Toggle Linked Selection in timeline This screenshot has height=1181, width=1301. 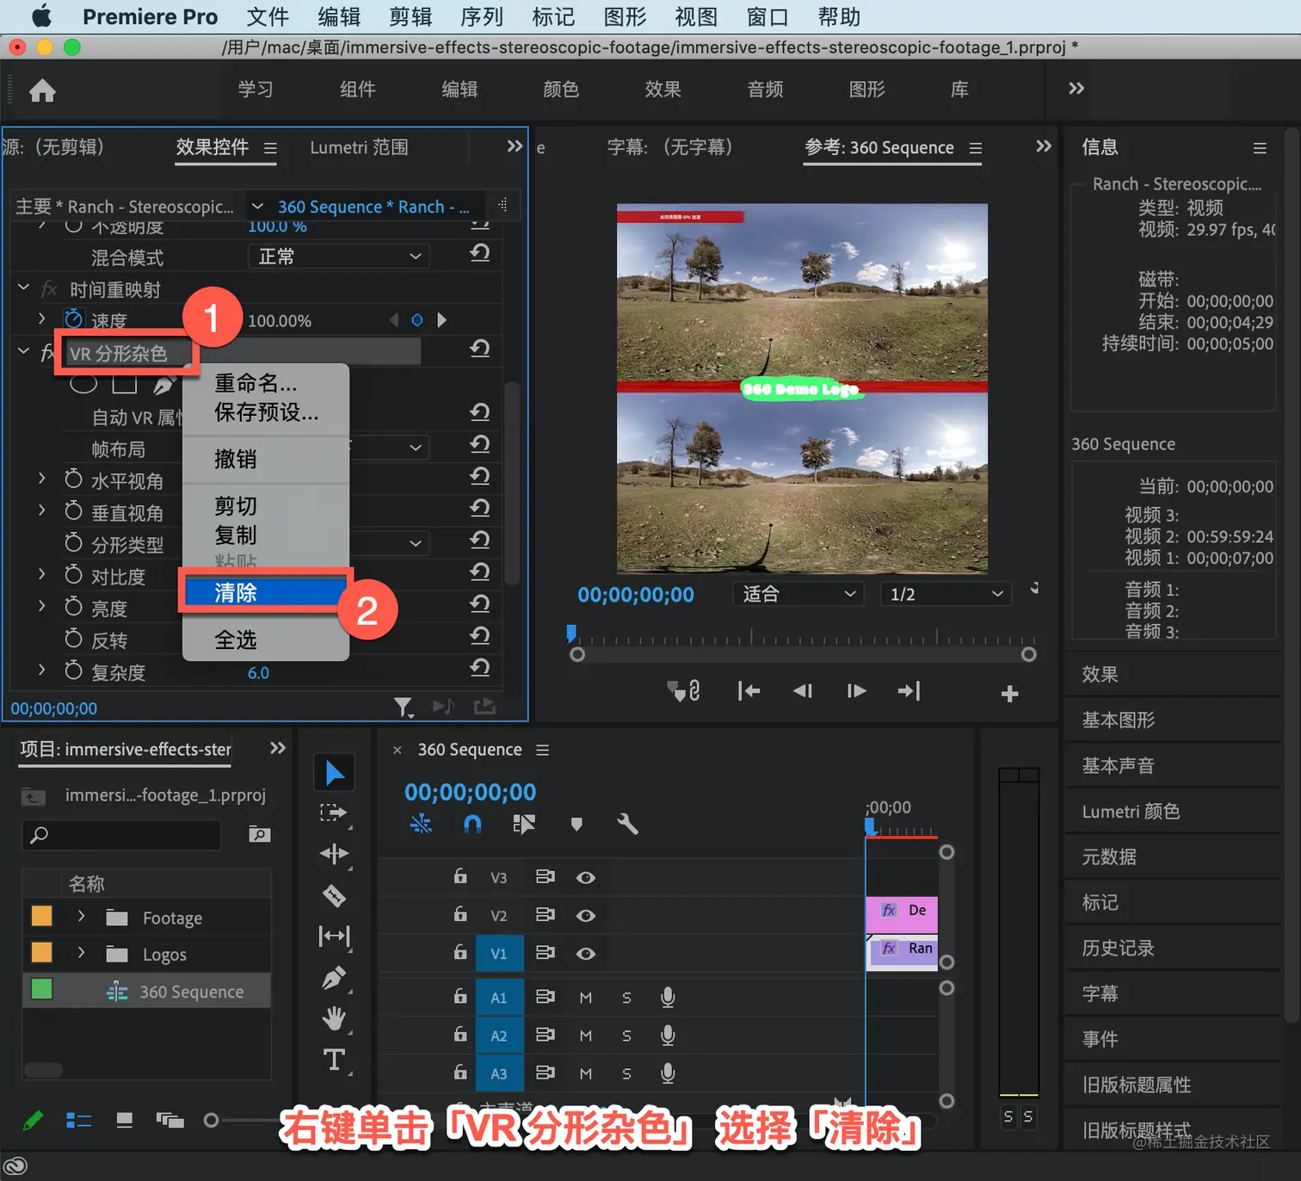point(524,825)
